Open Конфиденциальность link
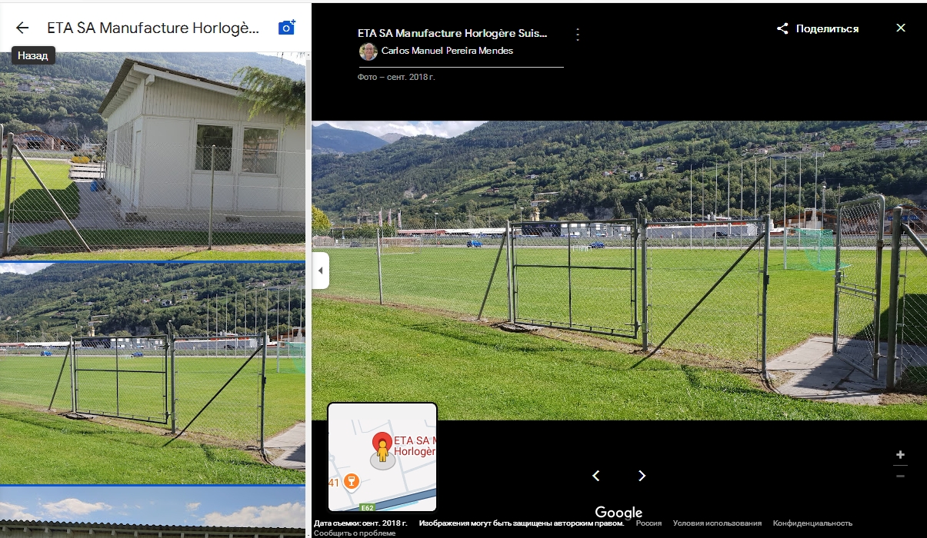Screen dimensions: 927x538 point(812,523)
